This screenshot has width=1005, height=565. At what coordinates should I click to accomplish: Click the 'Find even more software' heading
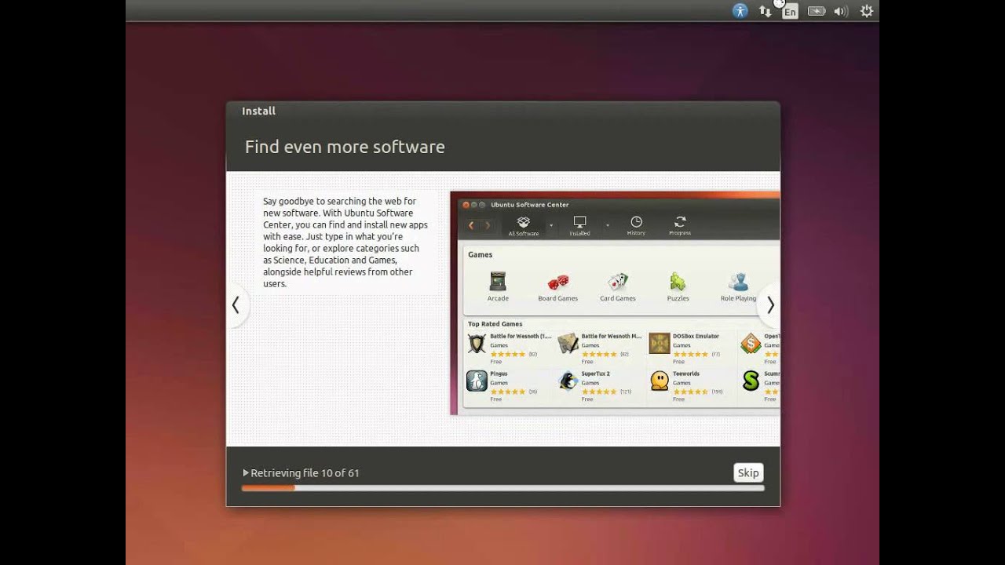[345, 147]
